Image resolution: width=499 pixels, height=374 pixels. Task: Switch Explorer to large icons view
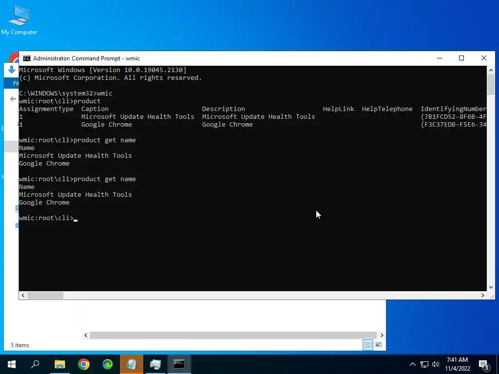point(378,345)
